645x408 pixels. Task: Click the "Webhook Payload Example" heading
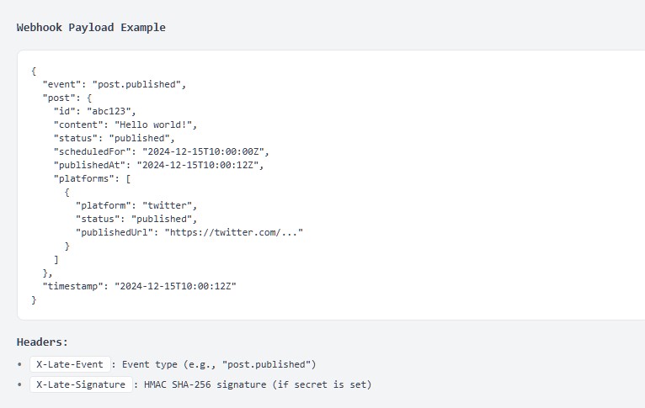coord(91,27)
